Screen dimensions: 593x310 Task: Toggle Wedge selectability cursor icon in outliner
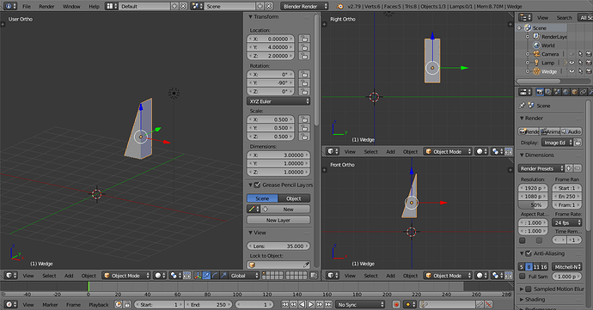(x=580, y=71)
